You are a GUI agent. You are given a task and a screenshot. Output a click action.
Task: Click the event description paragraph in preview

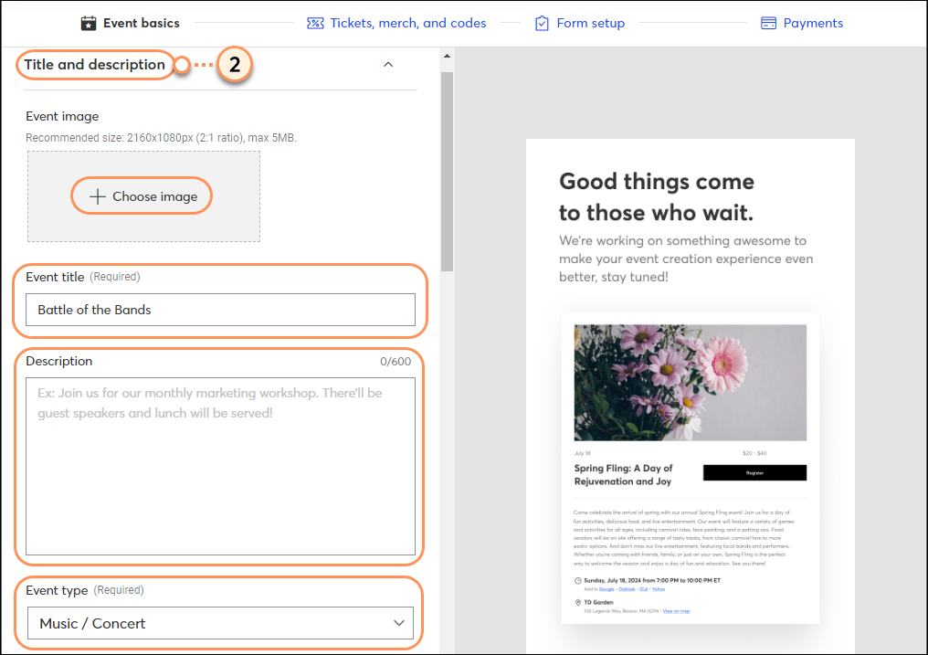[683, 538]
